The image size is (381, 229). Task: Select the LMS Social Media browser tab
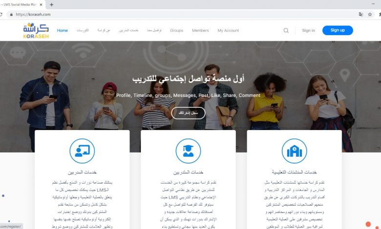click(21, 4)
